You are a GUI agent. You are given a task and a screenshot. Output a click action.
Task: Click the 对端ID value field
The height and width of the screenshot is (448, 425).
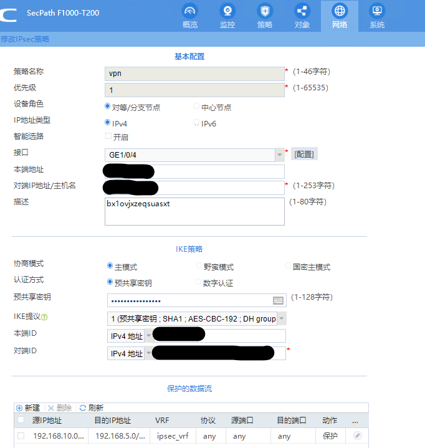click(x=219, y=353)
